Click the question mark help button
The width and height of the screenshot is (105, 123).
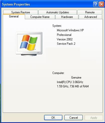(96, 4)
